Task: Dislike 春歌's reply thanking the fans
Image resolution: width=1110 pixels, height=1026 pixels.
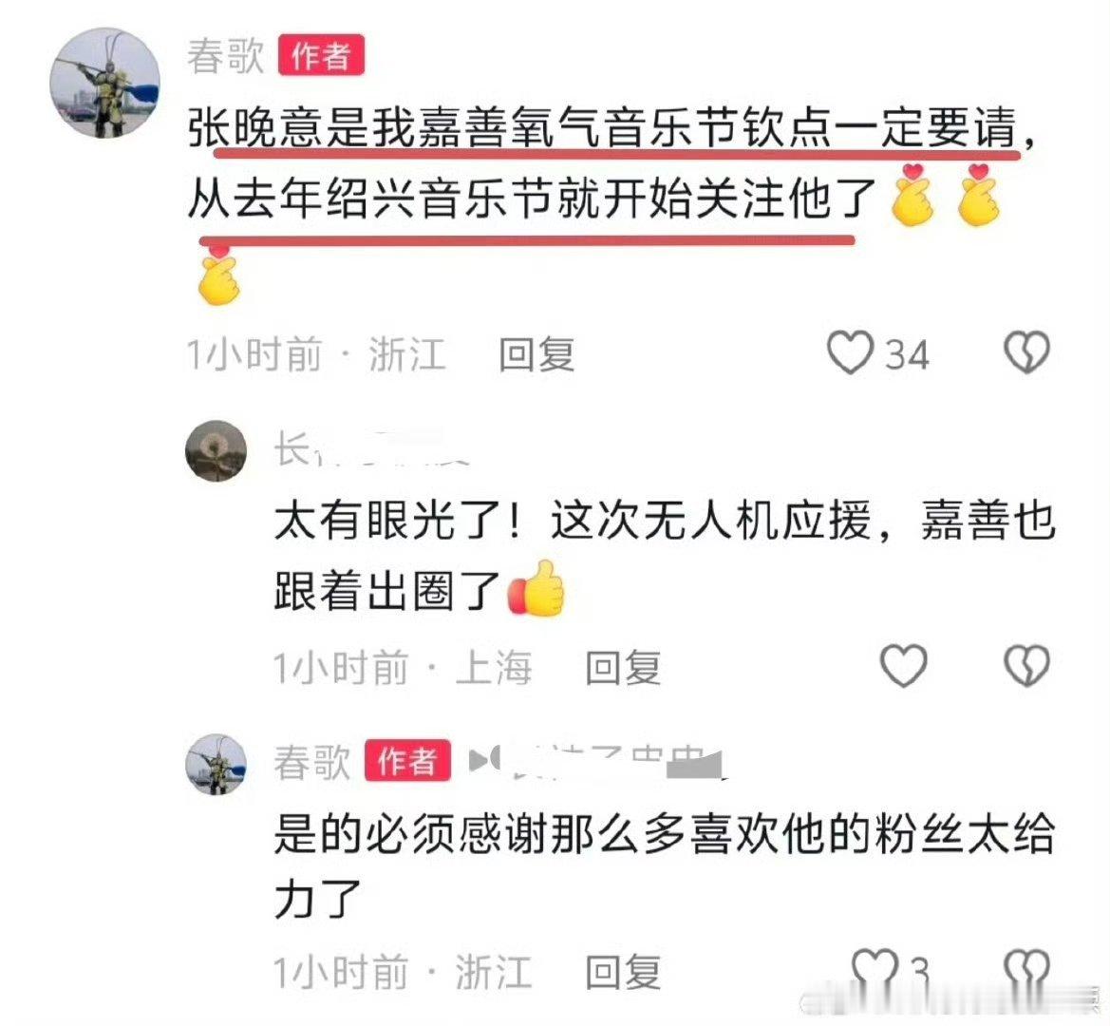Action: 1026,969
